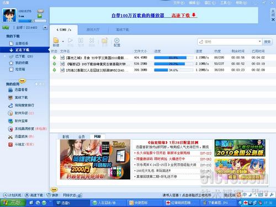The image size is (276, 207).
Task: Open the dropdown arrow next to 全球 count
Action: pyautogui.click(x=45, y=28)
